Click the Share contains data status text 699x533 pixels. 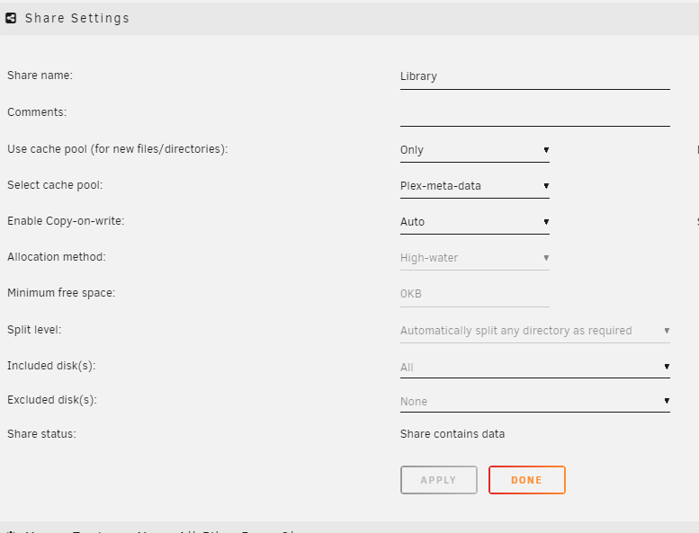[x=453, y=434]
